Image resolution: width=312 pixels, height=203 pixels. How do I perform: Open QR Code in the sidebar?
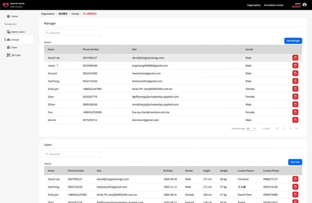pos(13,55)
